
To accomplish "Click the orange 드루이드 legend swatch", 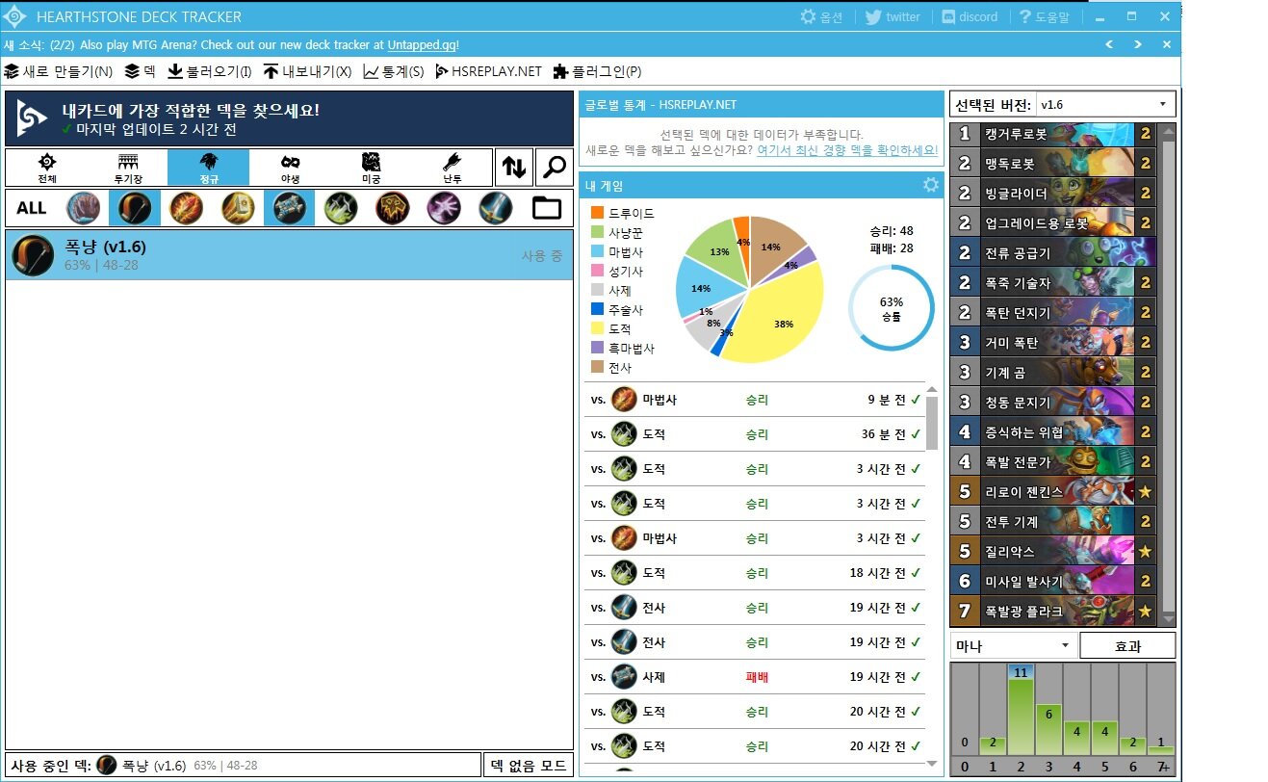I will click(x=597, y=213).
